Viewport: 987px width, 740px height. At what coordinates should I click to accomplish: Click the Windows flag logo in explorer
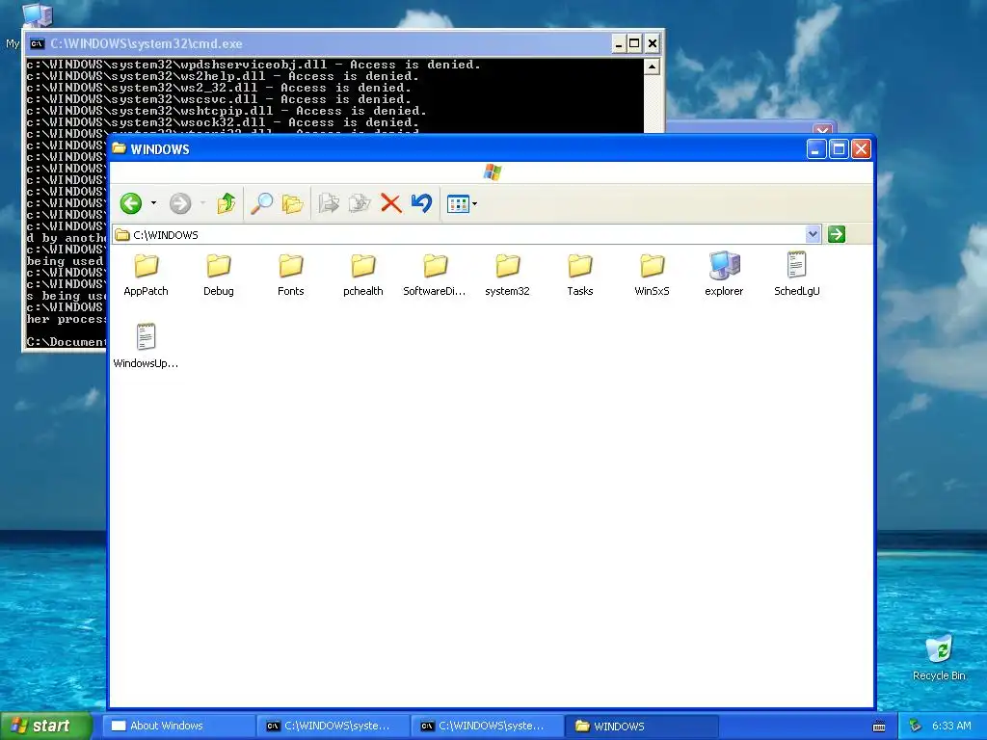pos(493,172)
